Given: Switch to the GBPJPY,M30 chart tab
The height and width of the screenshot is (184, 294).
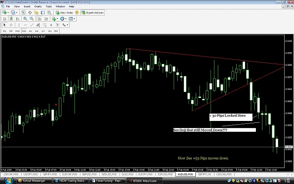Looking at the screenshot, I should point(50,175).
